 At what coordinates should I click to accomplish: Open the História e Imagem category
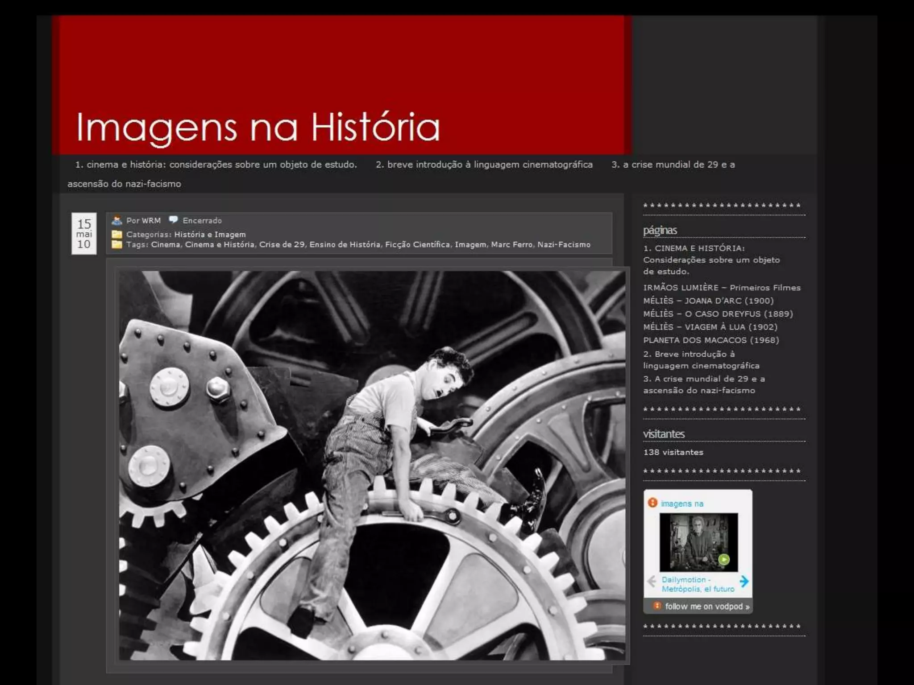click(210, 234)
